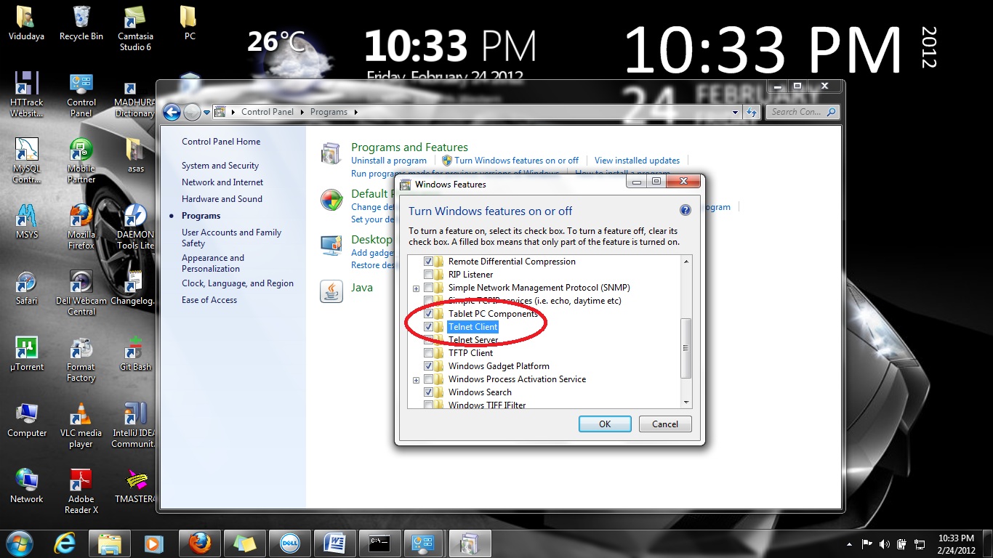Viewport: 993px width, 558px height.
Task: Open User Accounts and Family Safety
Action: click(x=231, y=238)
